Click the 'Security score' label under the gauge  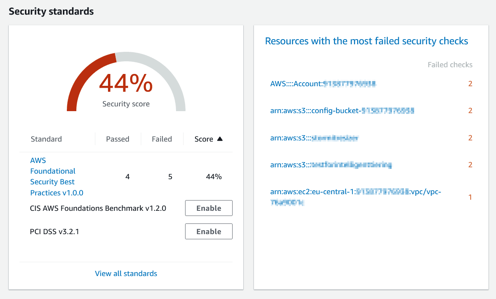pyautogui.click(x=126, y=104)
